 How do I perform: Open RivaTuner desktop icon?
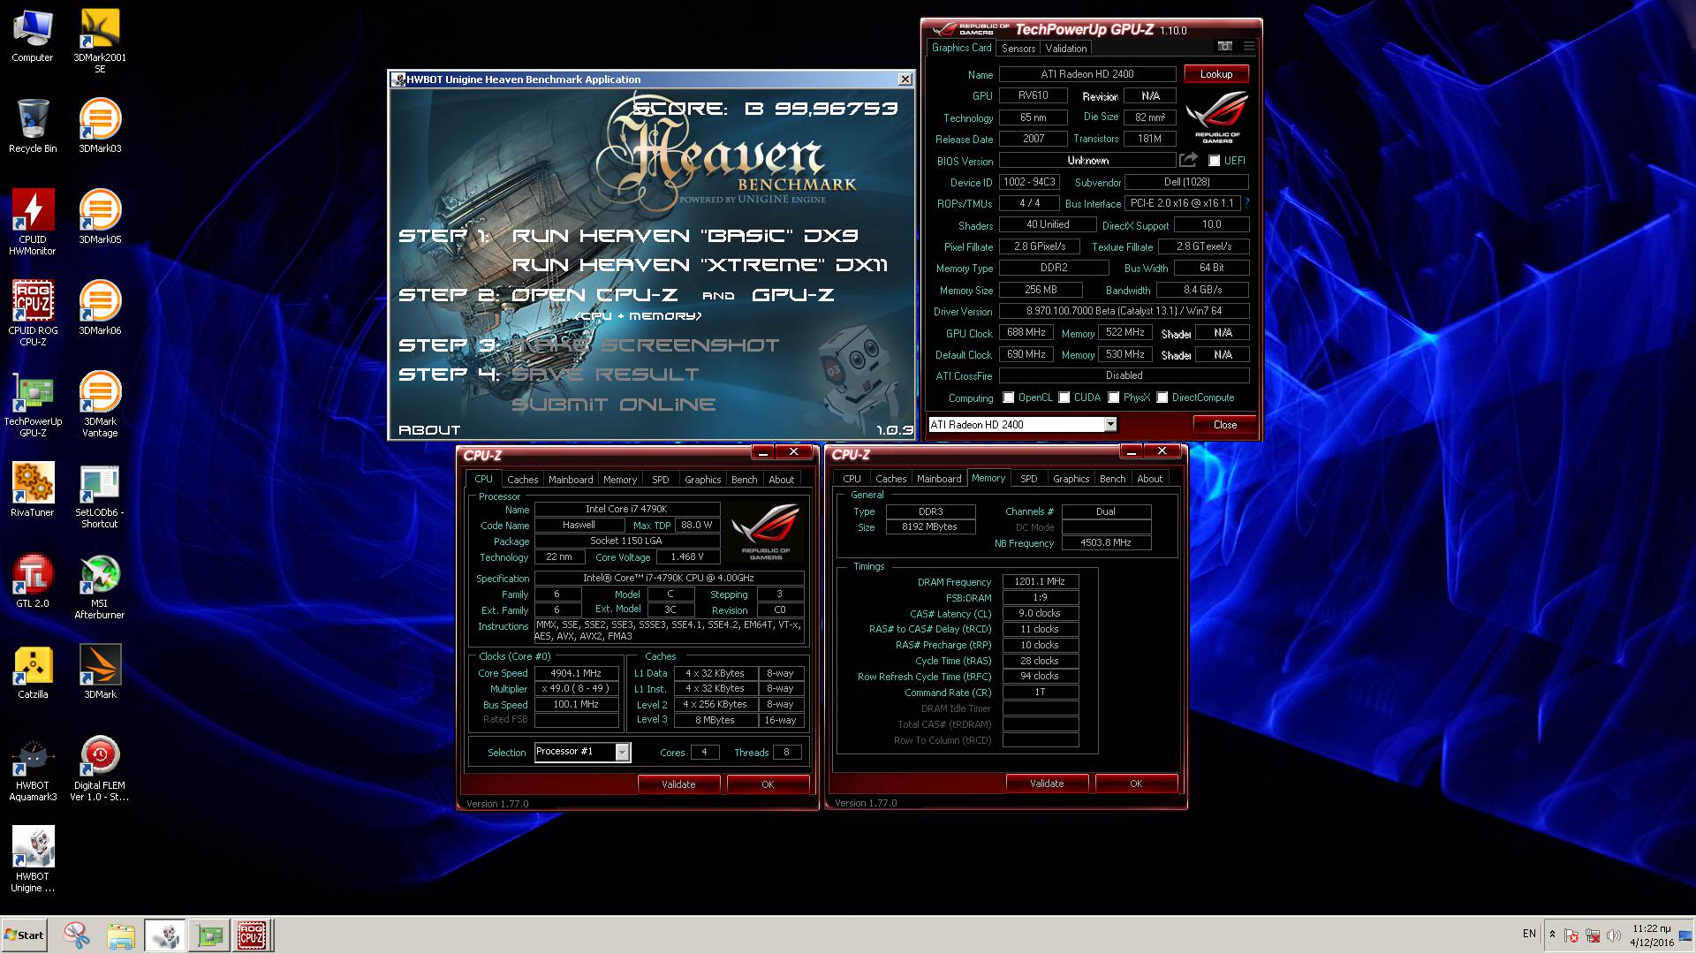(33, 490)
